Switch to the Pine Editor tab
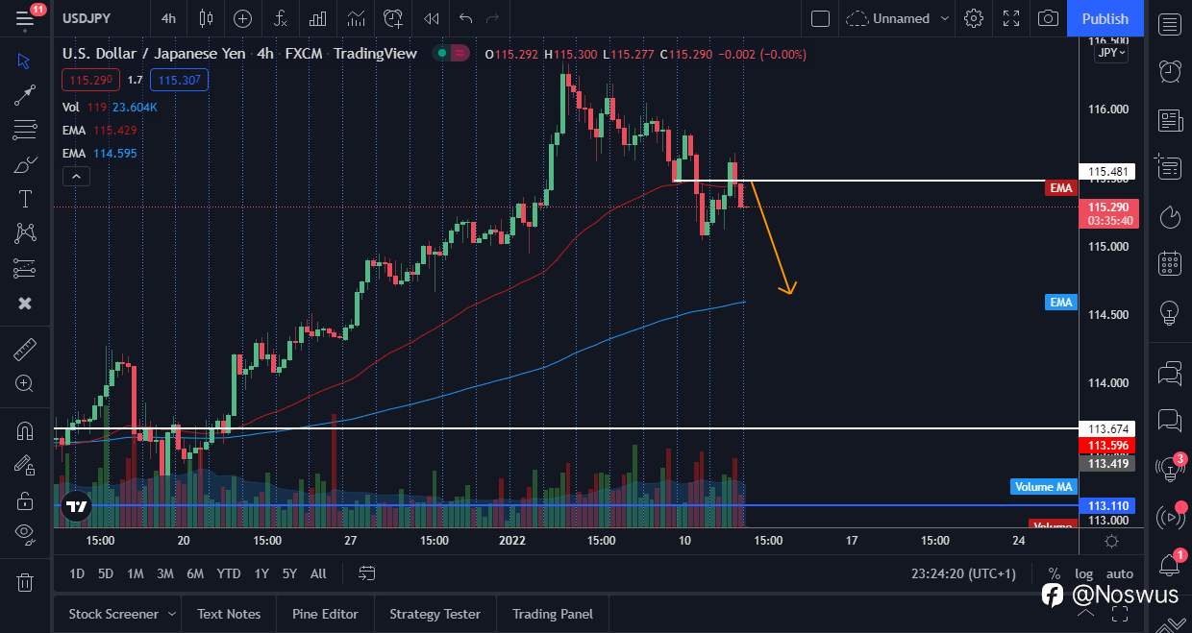1192x633 pixels. 325,614
